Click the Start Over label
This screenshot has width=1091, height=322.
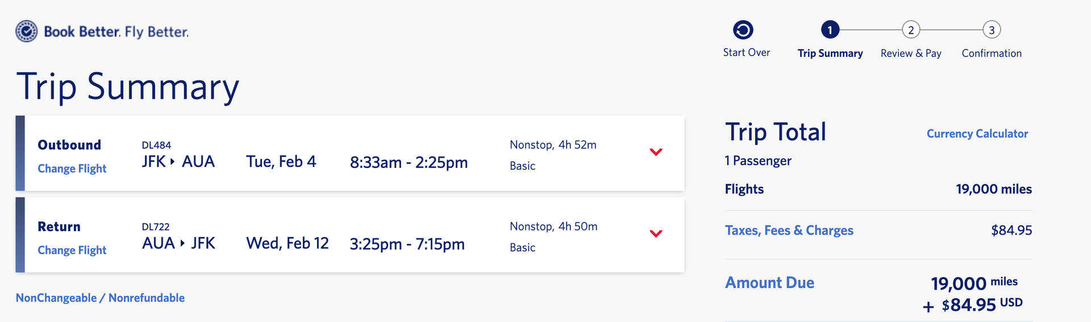746,53
